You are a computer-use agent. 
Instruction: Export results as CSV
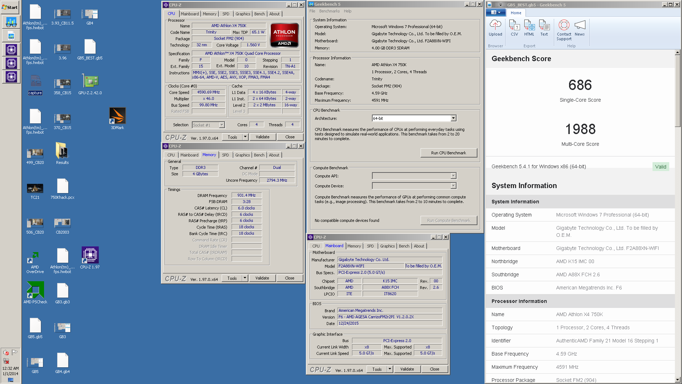[x=514, y=28]
